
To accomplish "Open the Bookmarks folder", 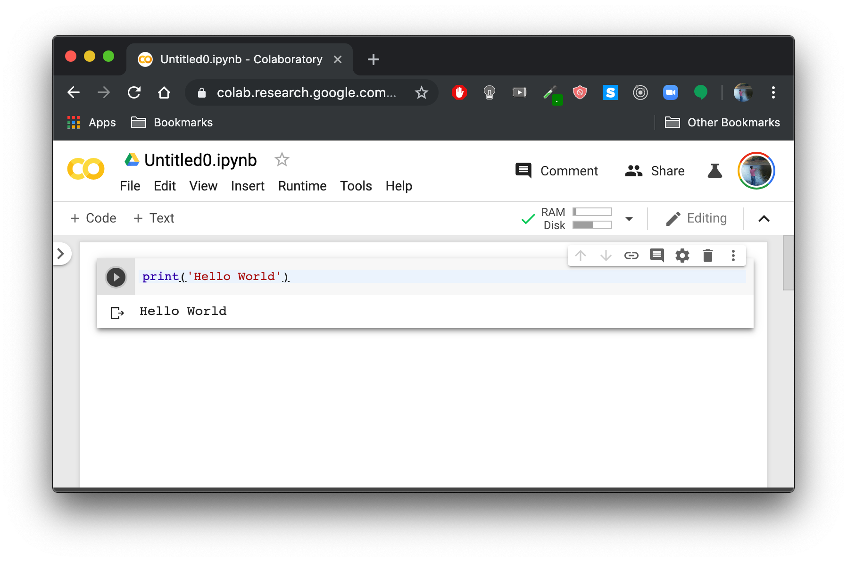I will tap(172, 123).
